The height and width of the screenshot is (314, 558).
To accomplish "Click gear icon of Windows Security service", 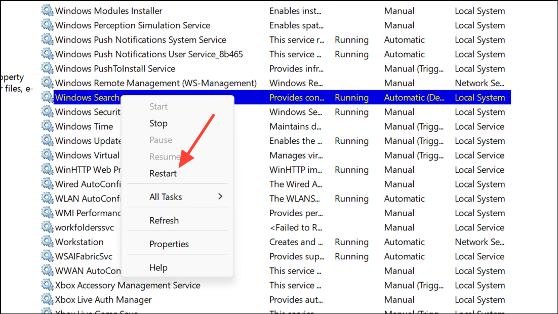I will [47, 111].
